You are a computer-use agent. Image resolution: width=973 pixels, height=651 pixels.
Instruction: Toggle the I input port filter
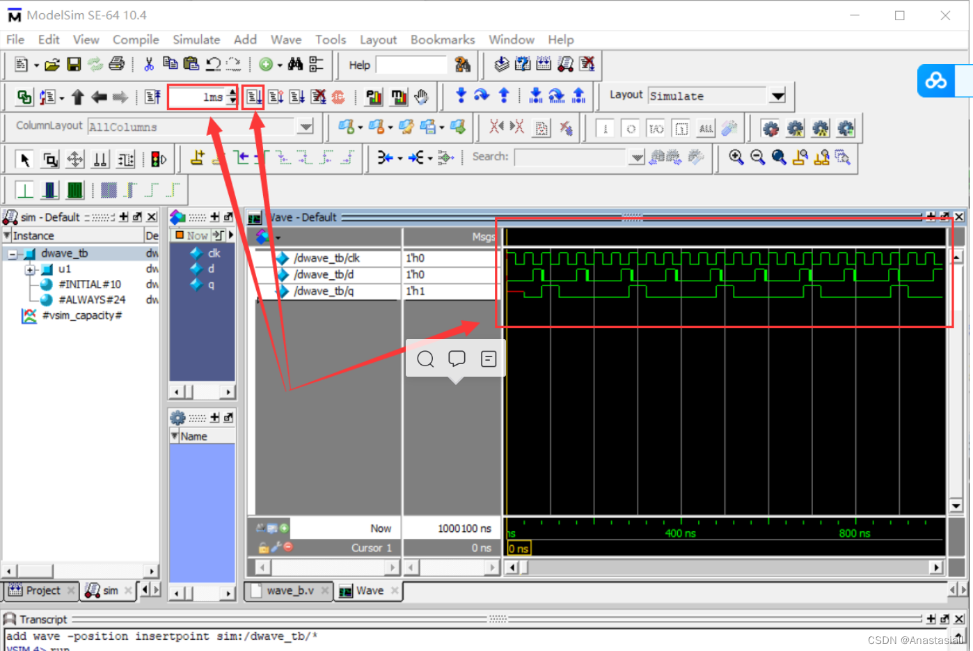pos(606,128)
